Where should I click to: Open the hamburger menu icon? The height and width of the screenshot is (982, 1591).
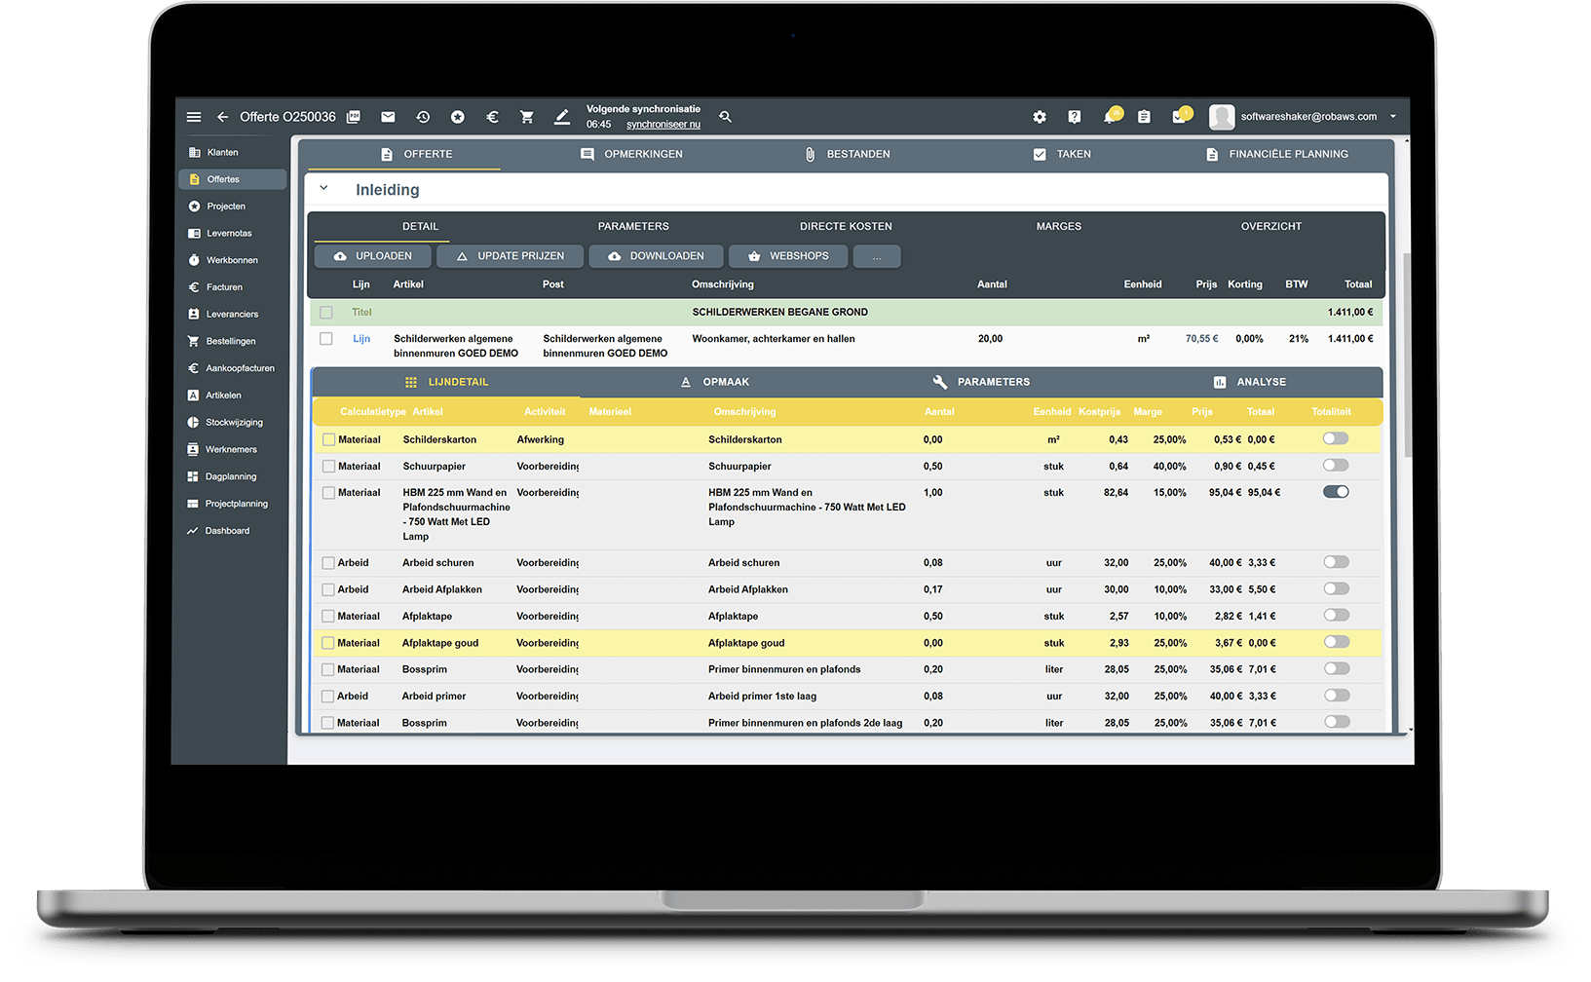[x=194, y=117]
